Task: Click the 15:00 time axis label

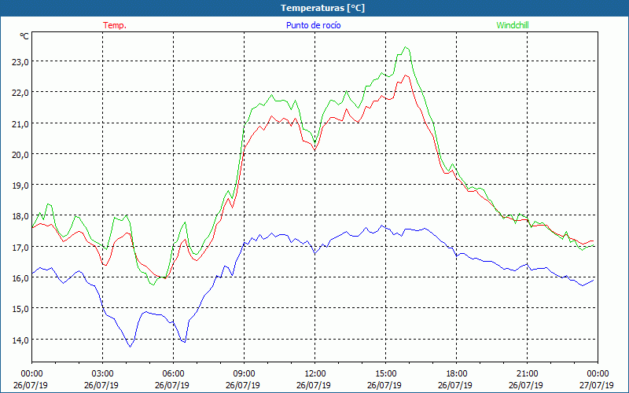Action: (x=385, y=374)
